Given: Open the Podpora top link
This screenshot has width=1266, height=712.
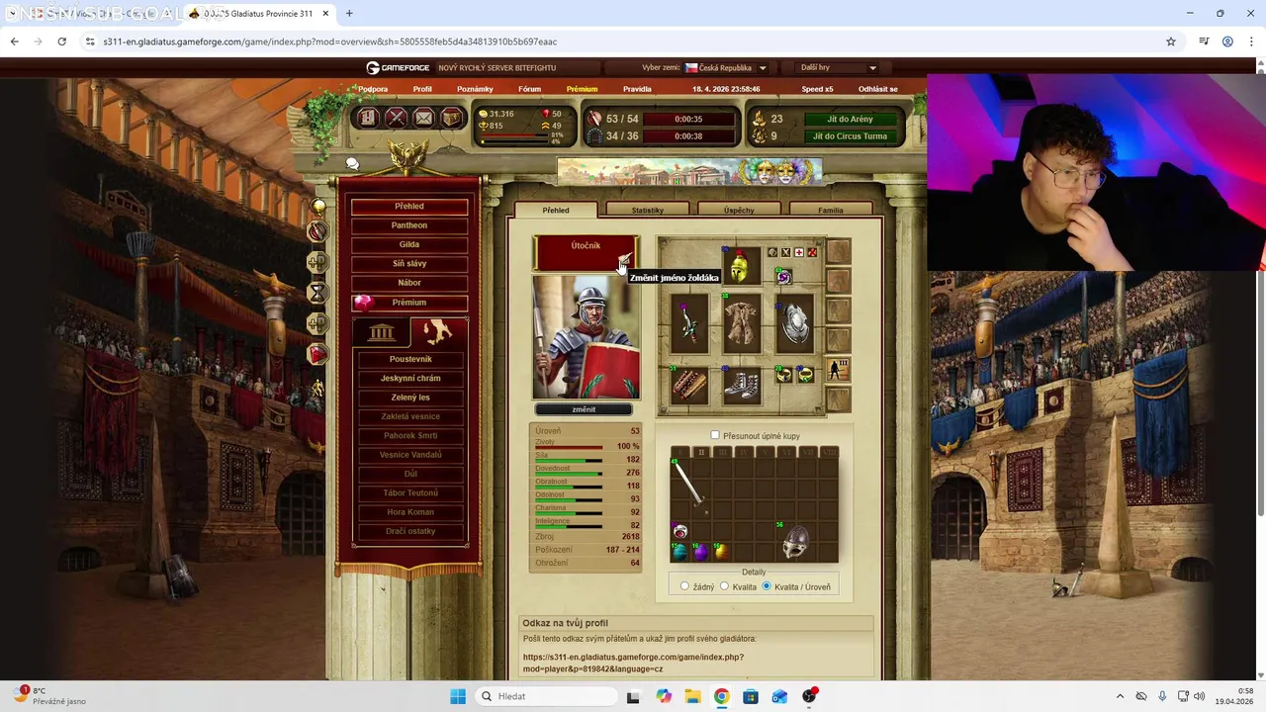Looking at the screenshot, I should pyautogui.click(x=373, y=89).
